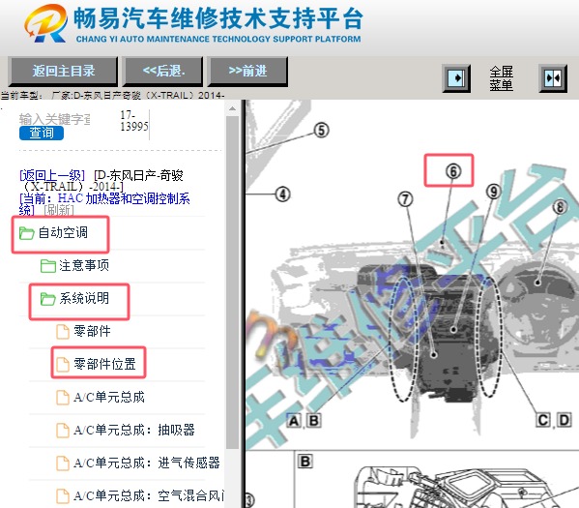Click callout number 9 in diagram
Screen dimensions: 579x508
494,192
